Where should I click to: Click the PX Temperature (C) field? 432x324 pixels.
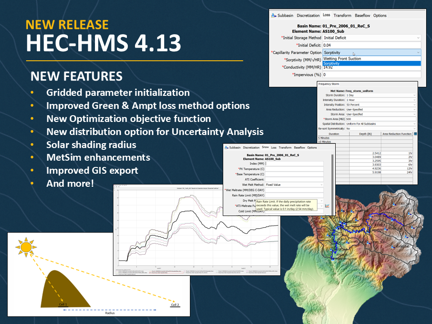(x=294, y=169)
